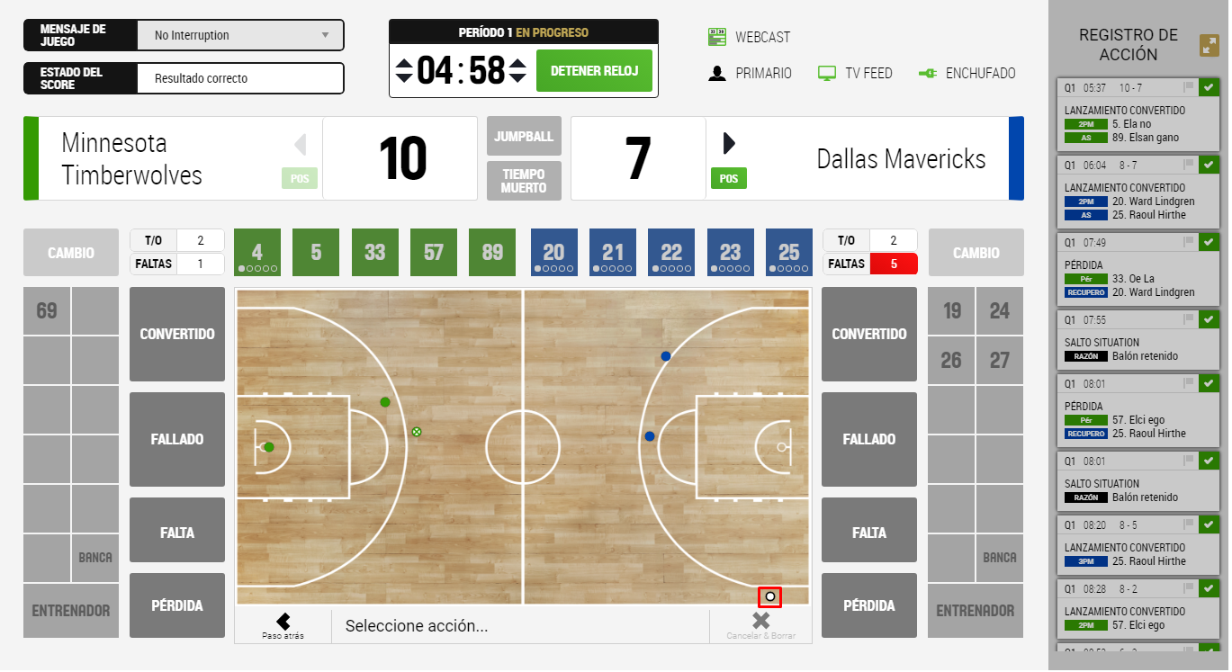The width and height of the screenshot is (1232, 672).
Task: Flag the 08:20 three-pointer entry
Action: pos(1189,525)
